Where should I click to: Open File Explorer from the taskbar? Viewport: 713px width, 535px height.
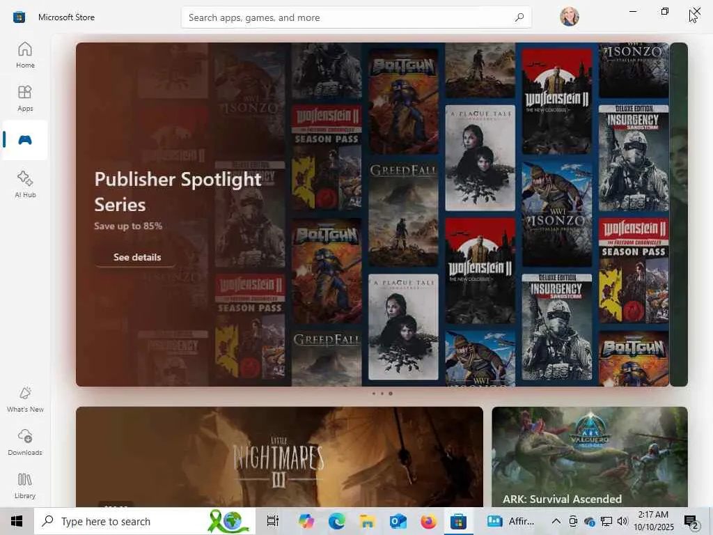coord(367,521)
